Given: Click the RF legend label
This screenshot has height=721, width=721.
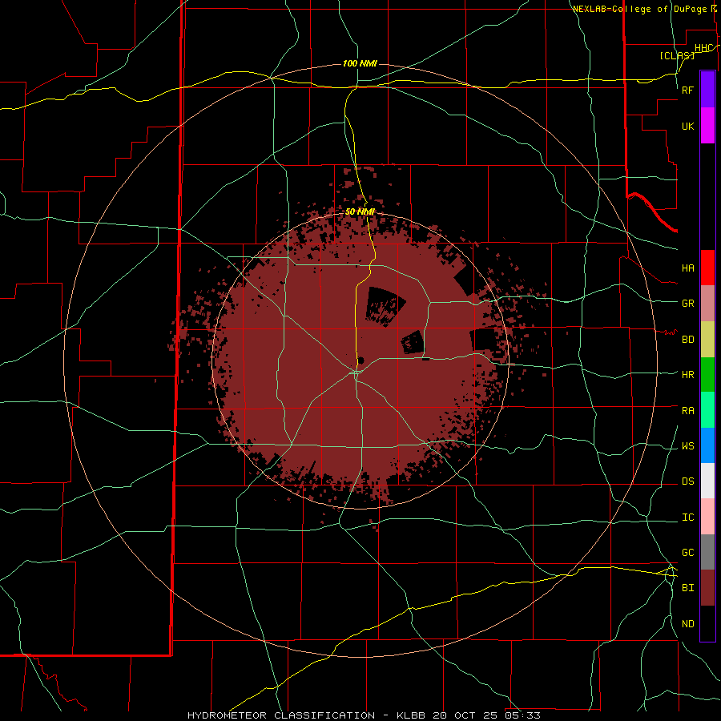Looking at the screenshot, I should [687, 90].
